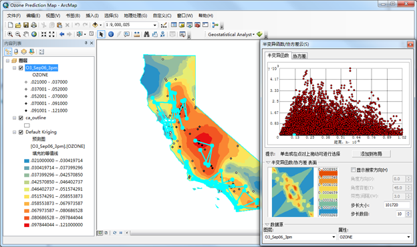Image resolution: width=417 pixels, height=247 pixels.
Task: Open the Find binoculars tool
Action: pos(146,34)
